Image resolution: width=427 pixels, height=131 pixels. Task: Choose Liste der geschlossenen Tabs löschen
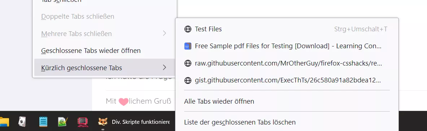click(x=287, y=122)
